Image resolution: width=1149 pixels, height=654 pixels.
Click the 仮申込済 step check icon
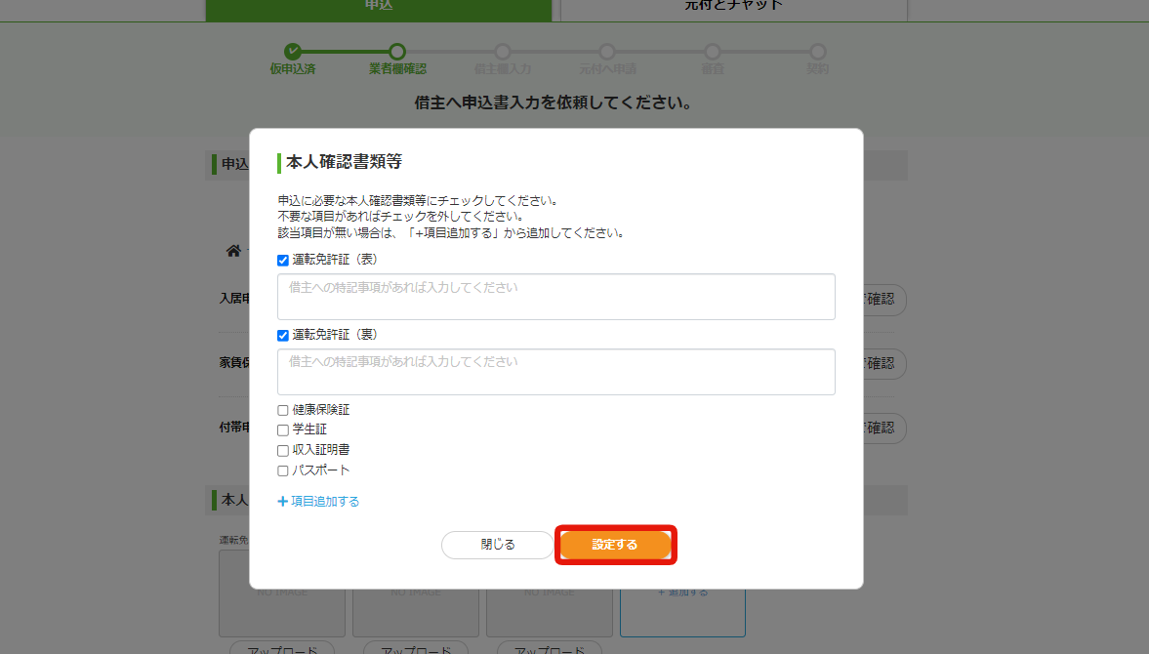click(293, 52)
